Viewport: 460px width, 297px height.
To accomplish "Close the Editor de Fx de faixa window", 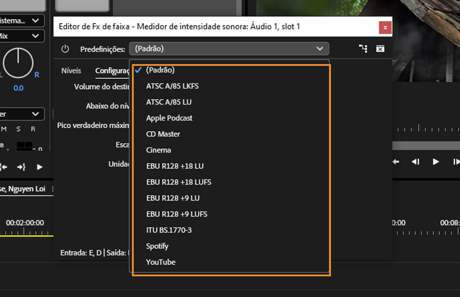I will click(x=385, y=28).
